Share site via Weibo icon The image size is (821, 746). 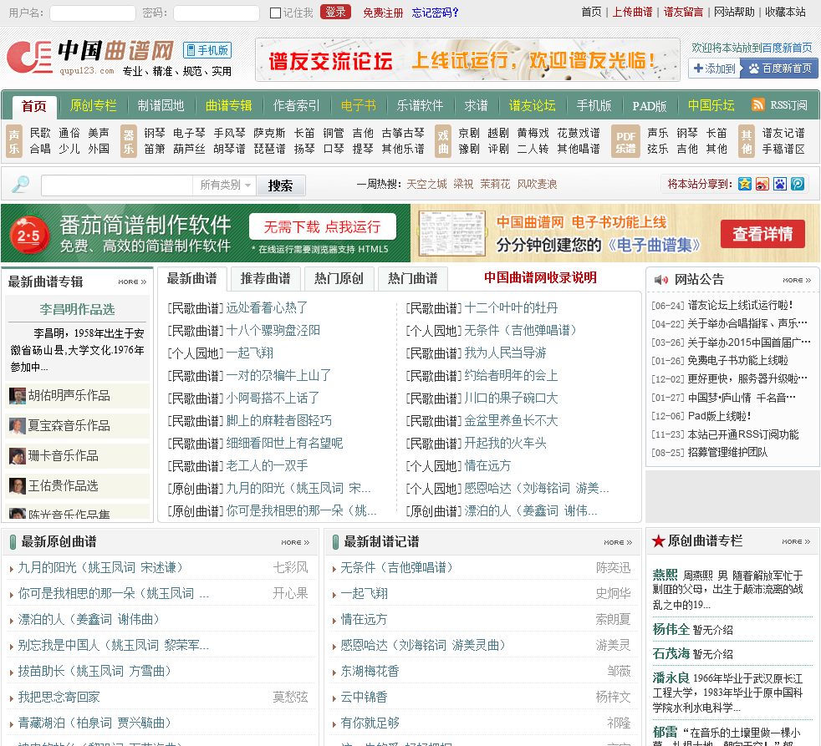point(762,184)
